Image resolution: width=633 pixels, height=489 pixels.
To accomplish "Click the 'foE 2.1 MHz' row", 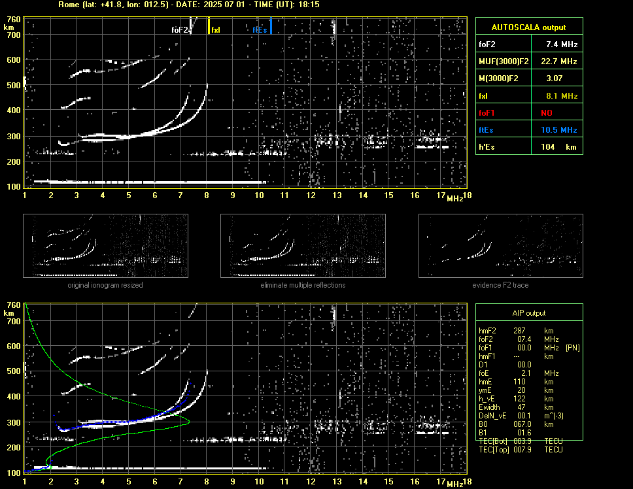I will [x=519, y=373].
